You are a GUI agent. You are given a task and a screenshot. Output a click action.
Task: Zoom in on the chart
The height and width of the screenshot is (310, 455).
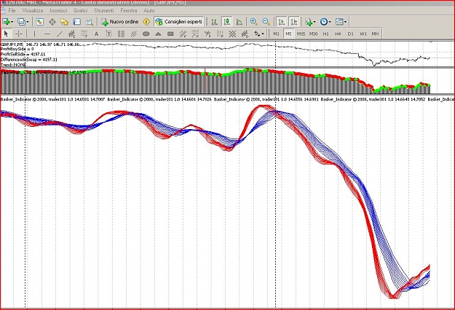point(253,22)
